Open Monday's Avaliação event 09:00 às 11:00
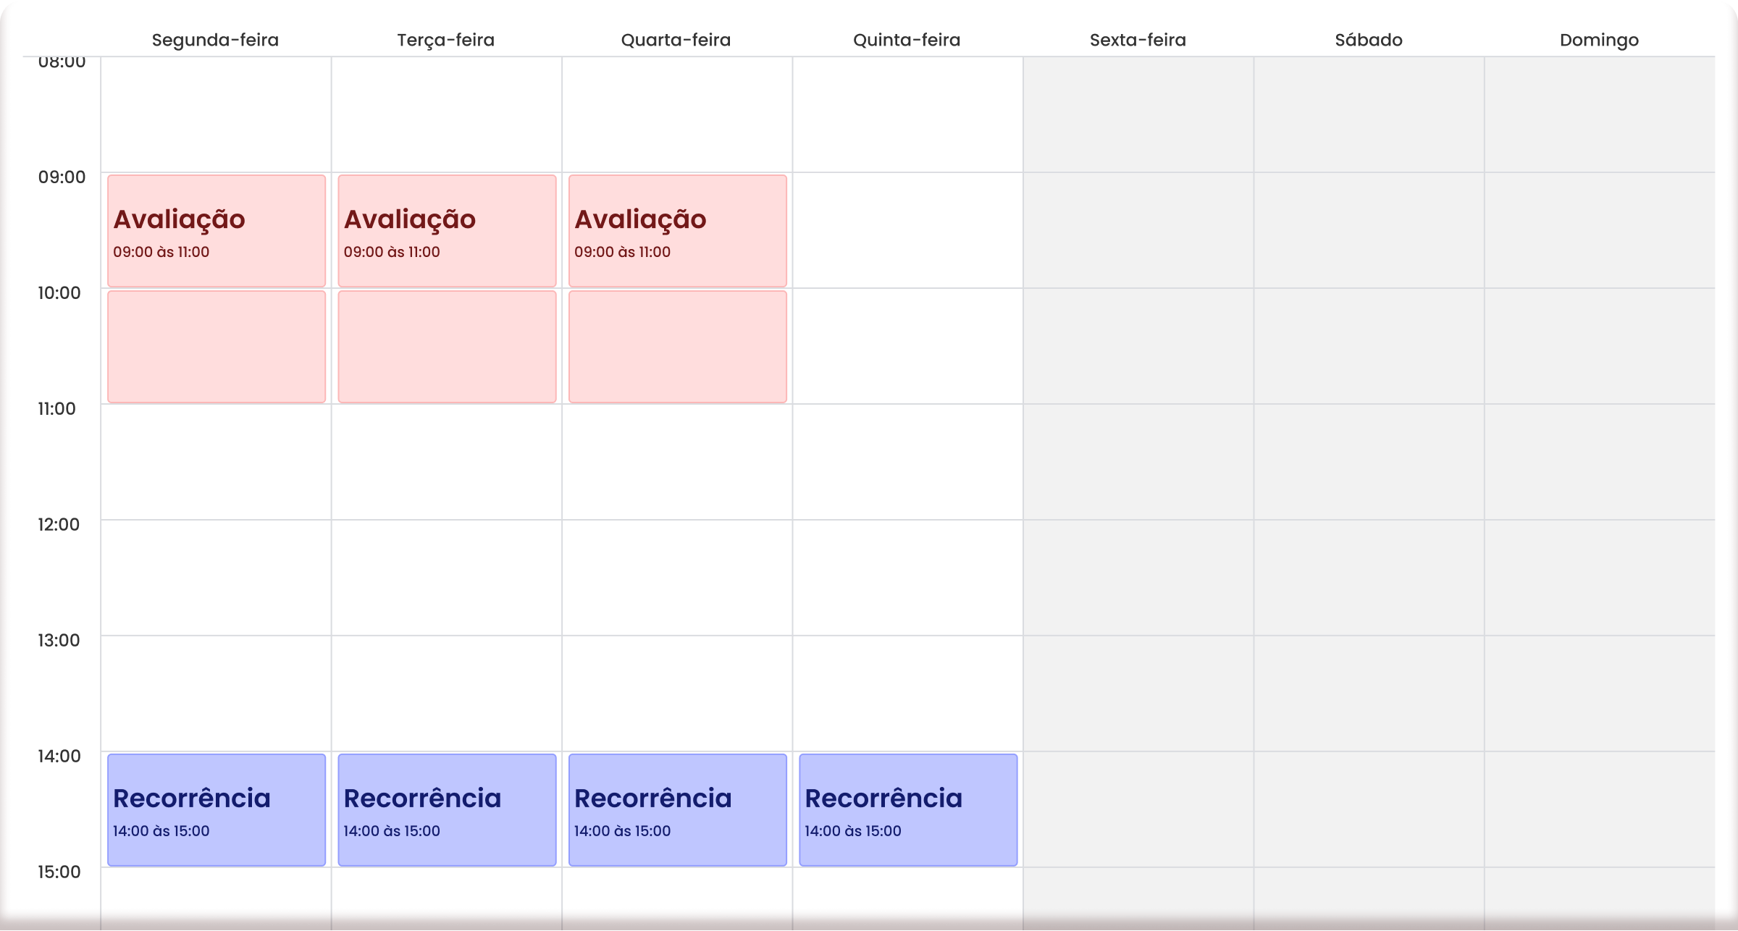Viewport: 1738px width, 931px height. click(x=217, y=231)
